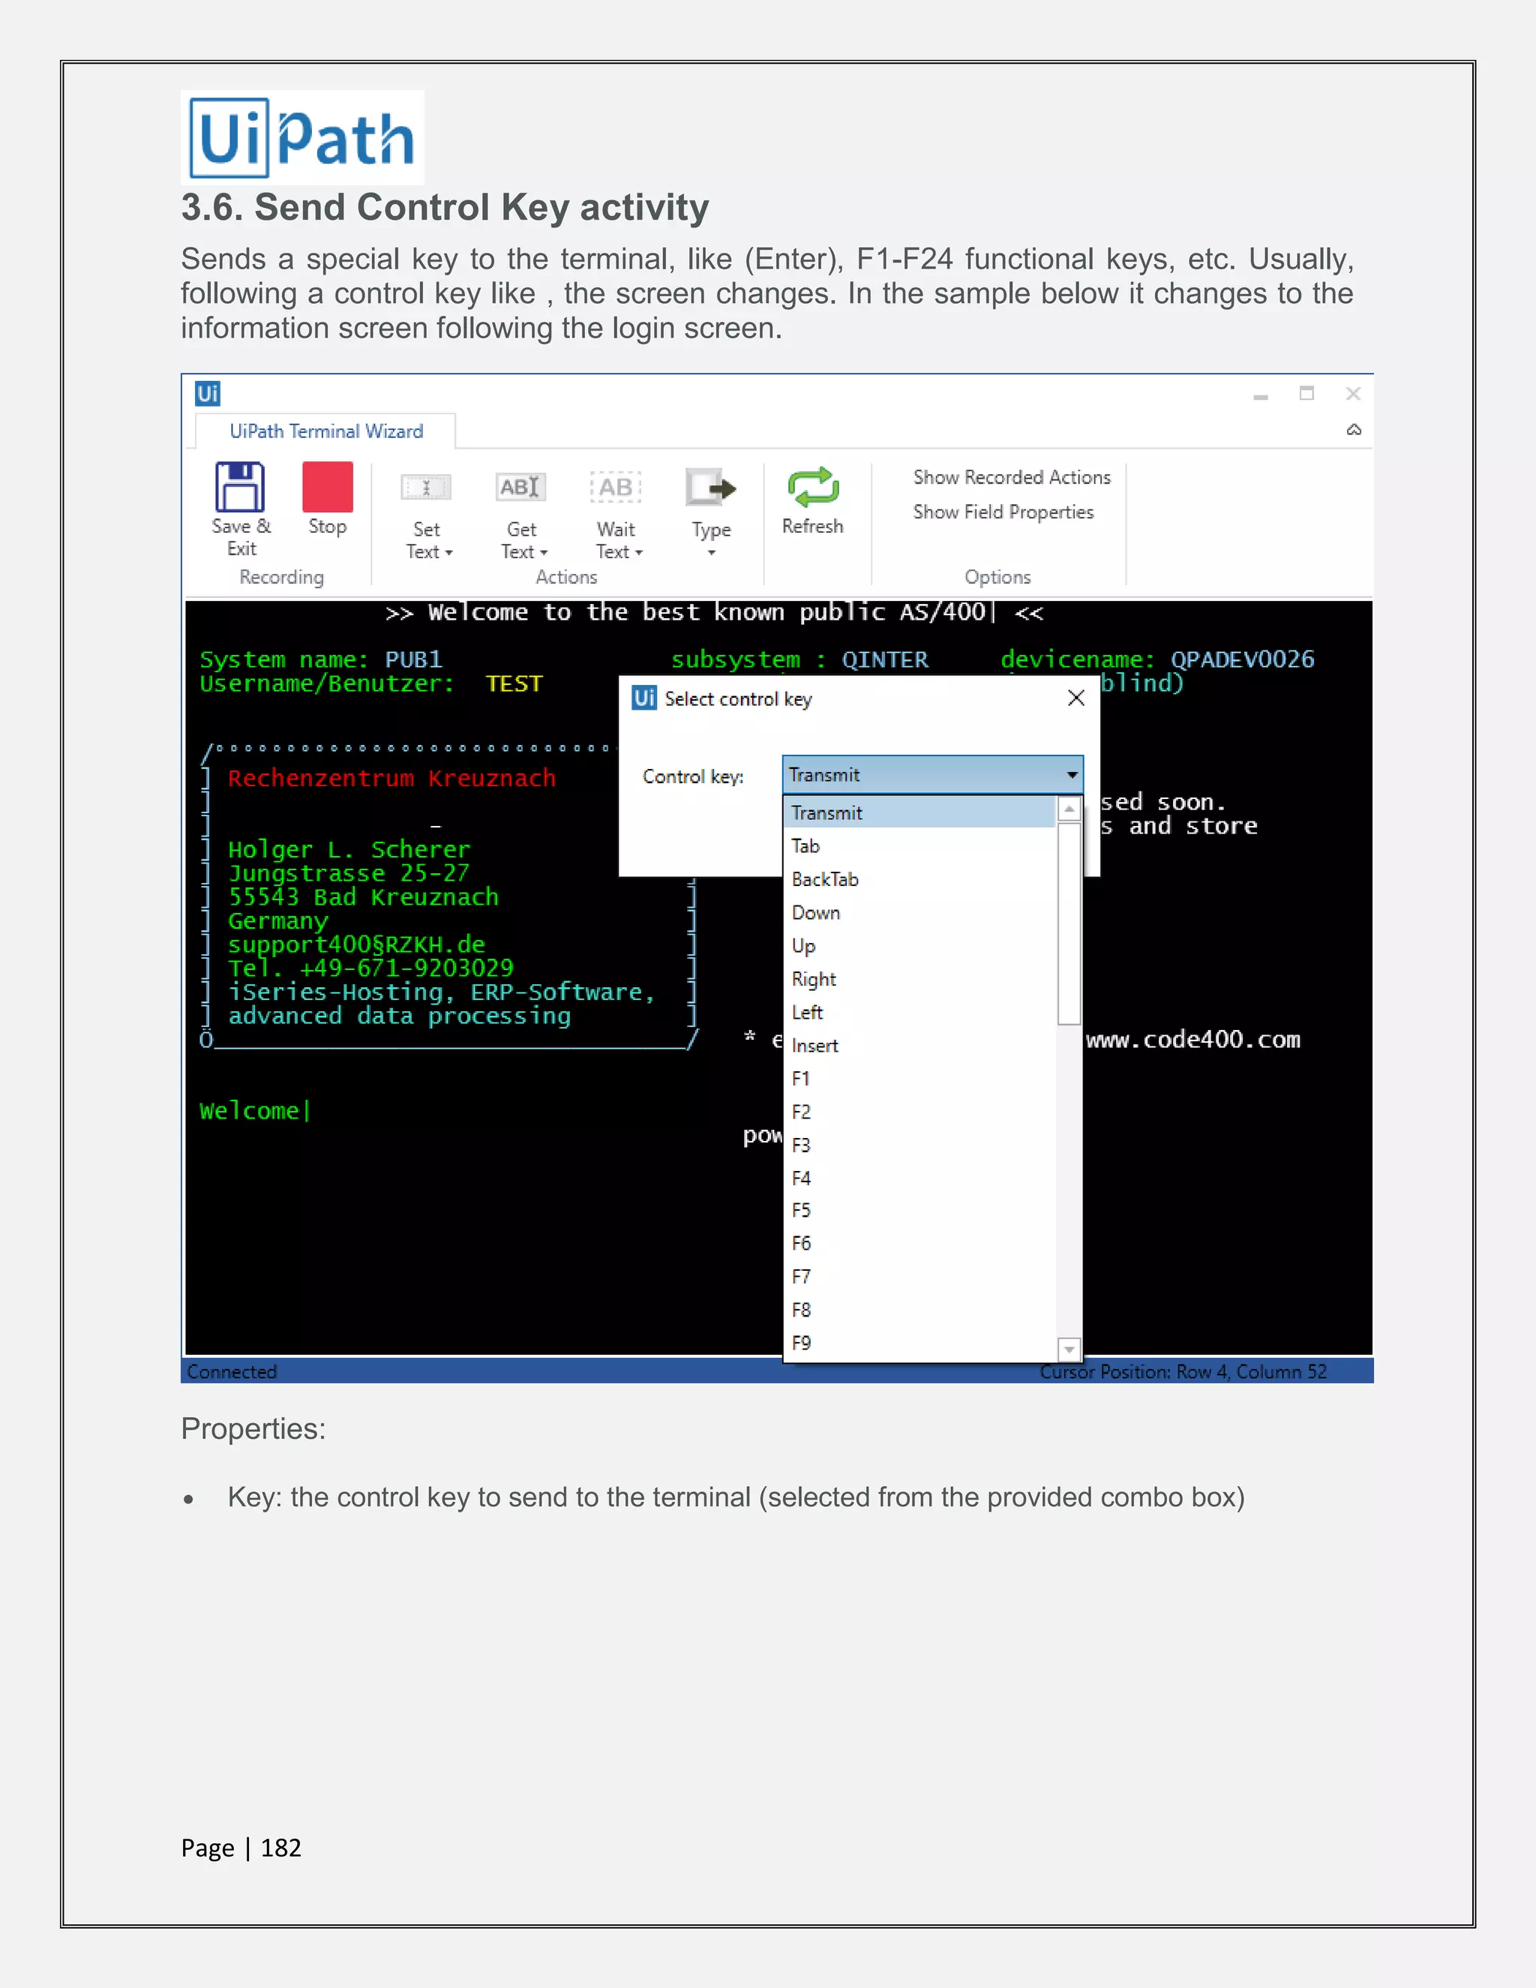Select Tab in the control key list
The image size is (1536, 1988).
click(919, 845)
